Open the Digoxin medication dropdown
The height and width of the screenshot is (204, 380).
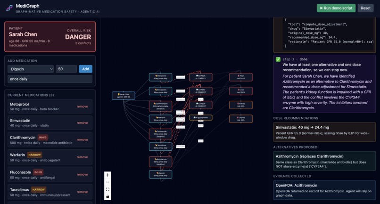point(31,69)
